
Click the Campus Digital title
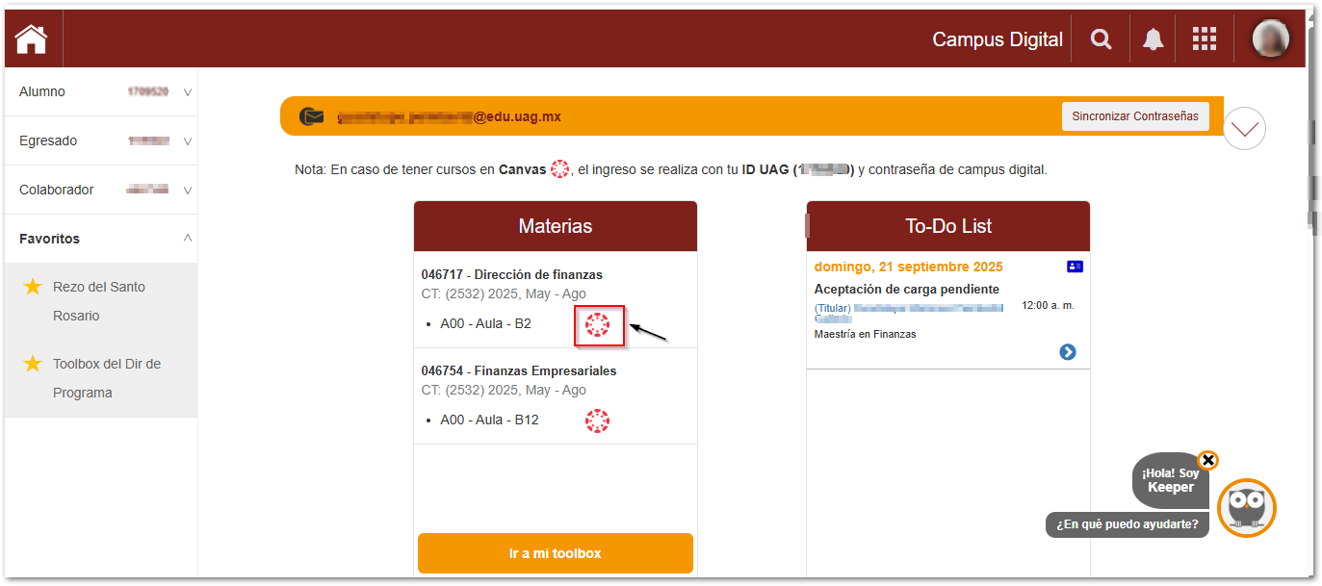point(998,39)
